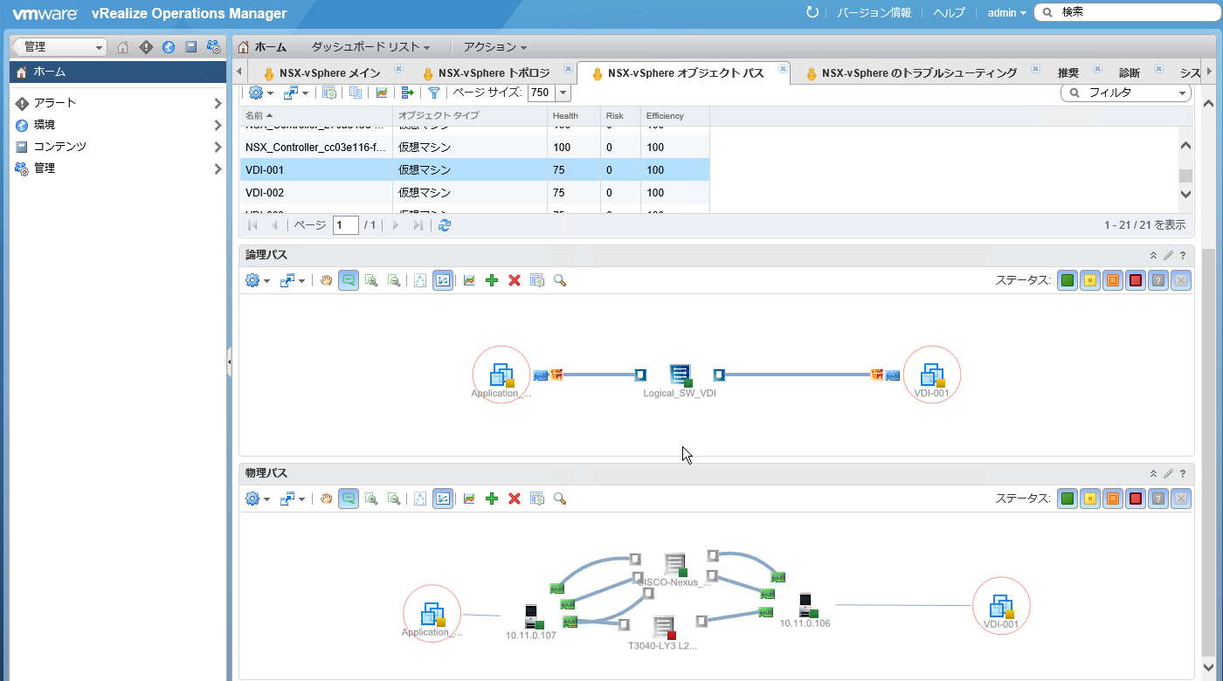
Task: Click the CISCO-Nexus switch node in 物理パス
Action: [x=675, y=565]
